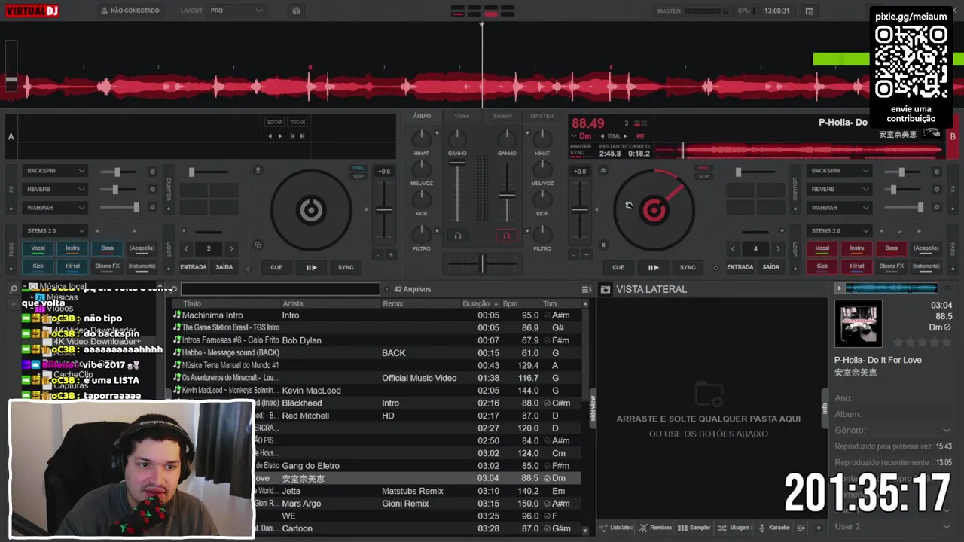Toggle VINIL mode on deck B

(703, 169)
